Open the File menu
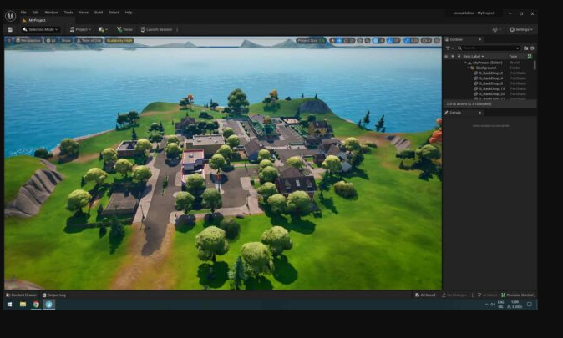This screenshot has width=563, height=338. pyautogui.click(x=23, y=13)
